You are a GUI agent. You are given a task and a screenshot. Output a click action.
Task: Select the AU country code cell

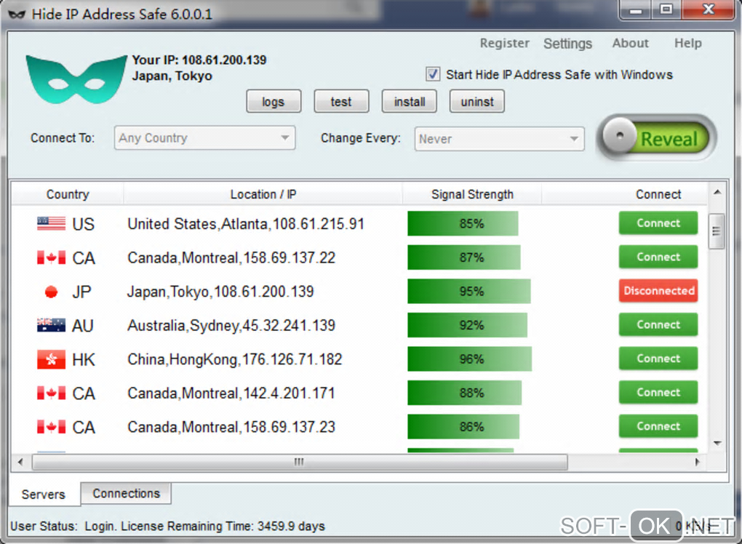point(82,325)
